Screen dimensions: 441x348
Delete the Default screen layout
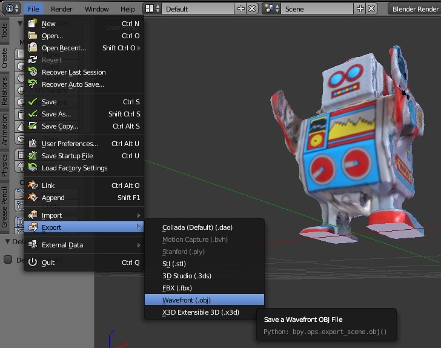253,9
